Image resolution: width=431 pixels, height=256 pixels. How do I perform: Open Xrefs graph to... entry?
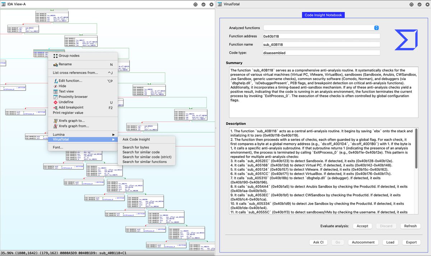[83, 121]
